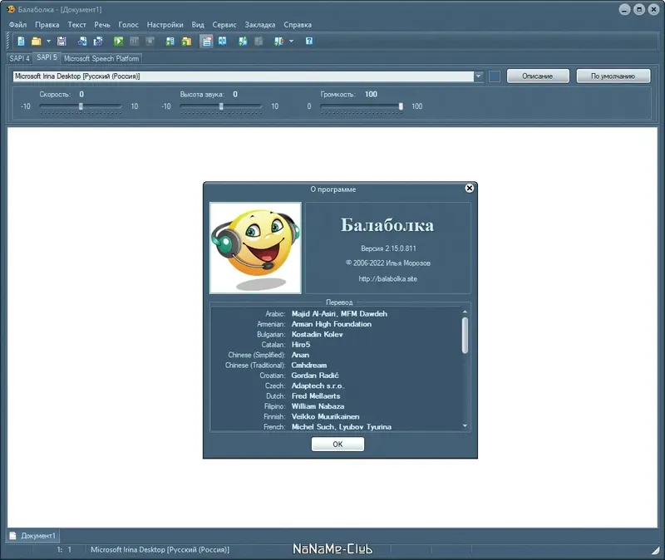This screenshot has height=560, width=665.
Task: Click the 'Michel Such, Lyubov Tyurina' French entry
Action: (342, 427)
